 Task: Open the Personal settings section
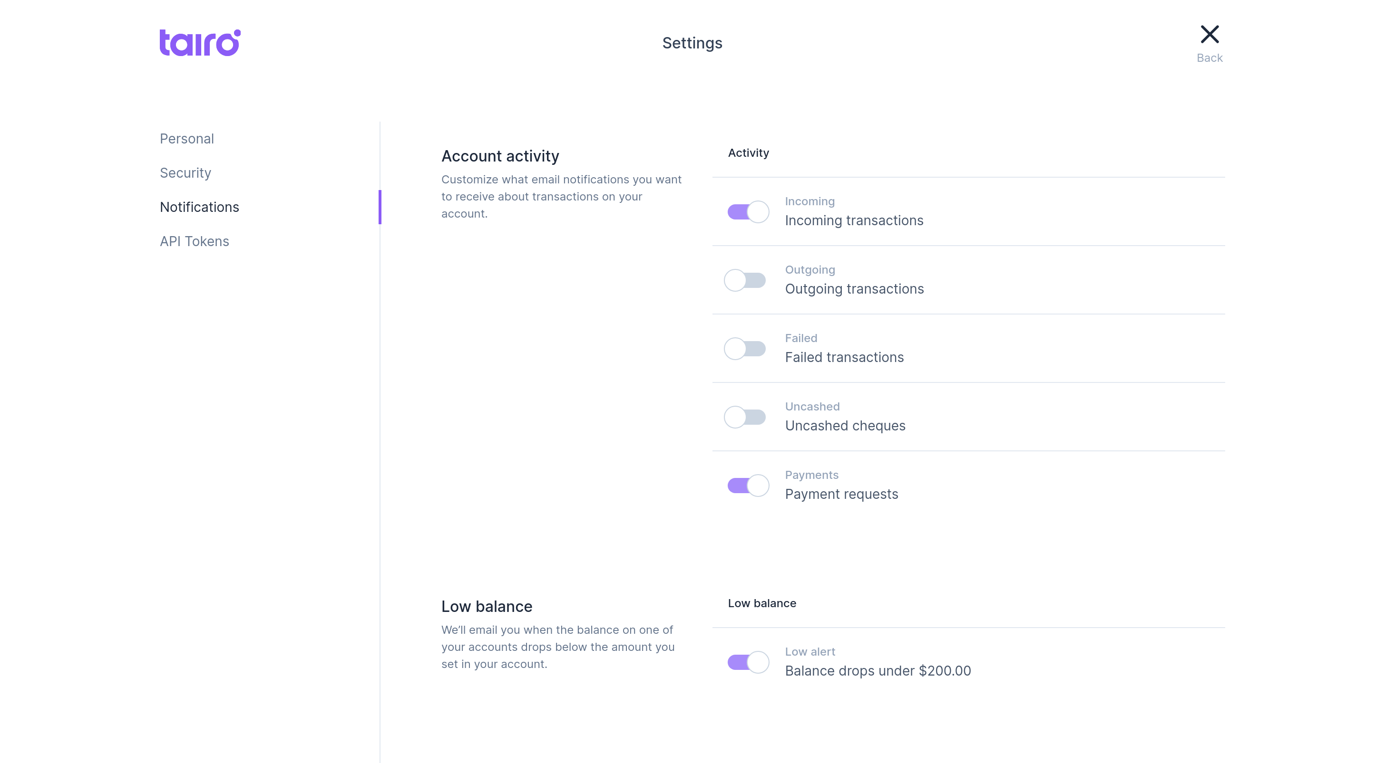186,139
